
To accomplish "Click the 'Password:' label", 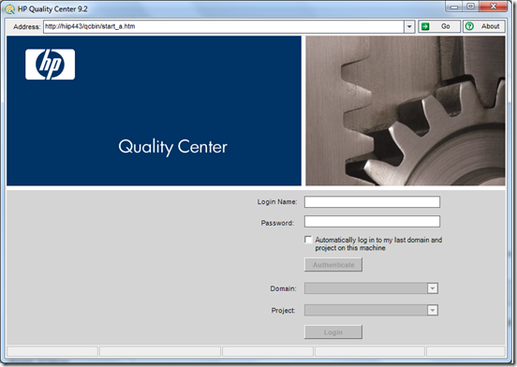I will point(277,223).
